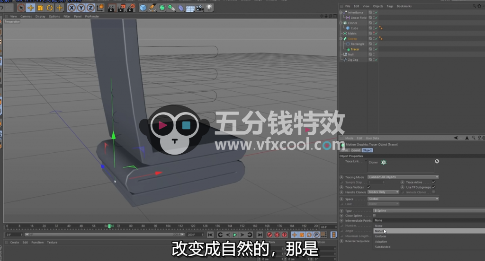The width and height of the screenshot is (485, 261).
Task: Open the Object Manager Tags menu
Action: (390, 6)
